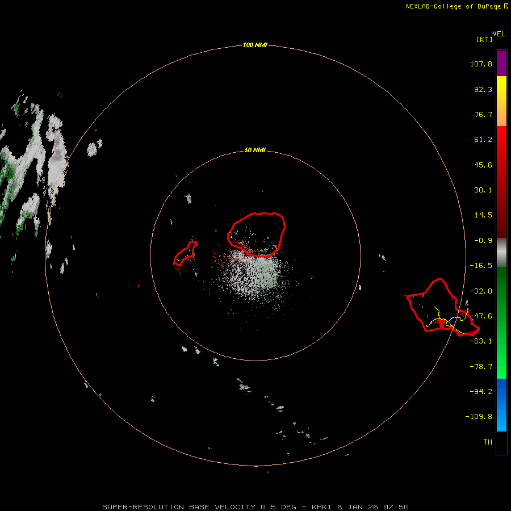Select the 30.1 legend value
The width and height of the screenshot is (511, 511).
[483, 190]
